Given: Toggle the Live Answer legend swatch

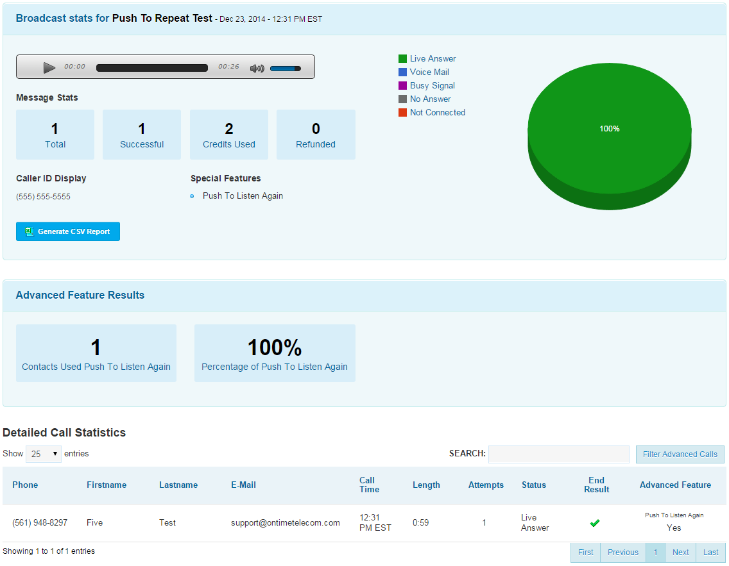Looking at the screenshot, I should [x=402, y=58].
